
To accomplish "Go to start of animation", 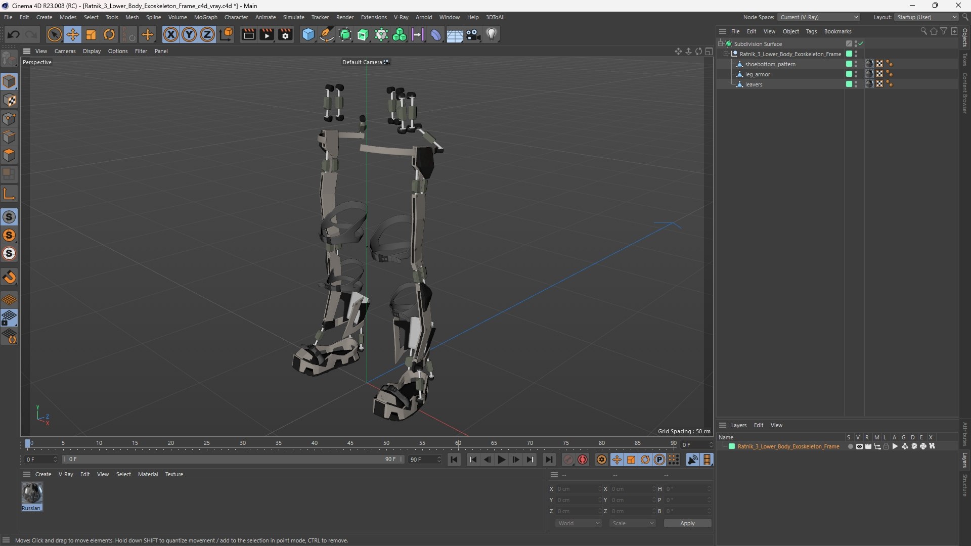I will pos(454,460).
